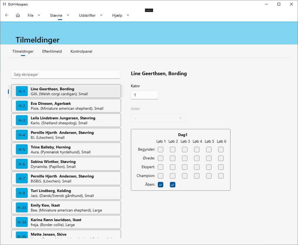Viewport: 298px width, 245px height.
Task: Click the H-33 badge for Emily Kew
Action: click(x=21, y=207)
